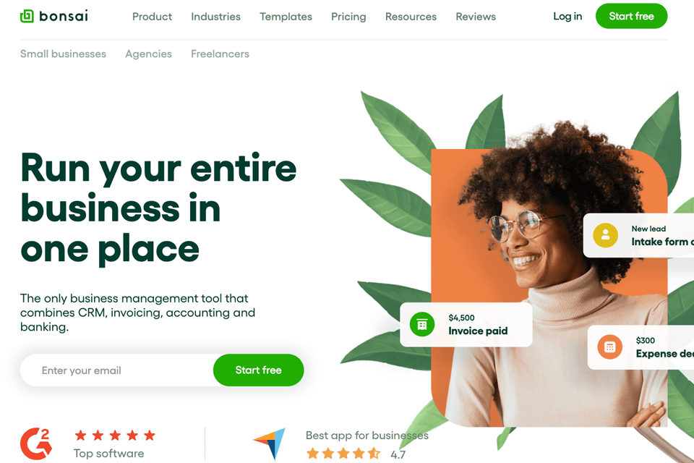Click the G2 logo badge

[x=36, y=443]
